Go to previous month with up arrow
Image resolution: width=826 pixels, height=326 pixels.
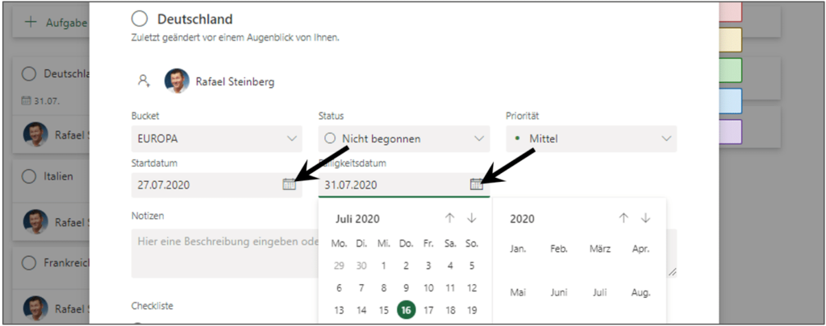click(x=449, y=218)
